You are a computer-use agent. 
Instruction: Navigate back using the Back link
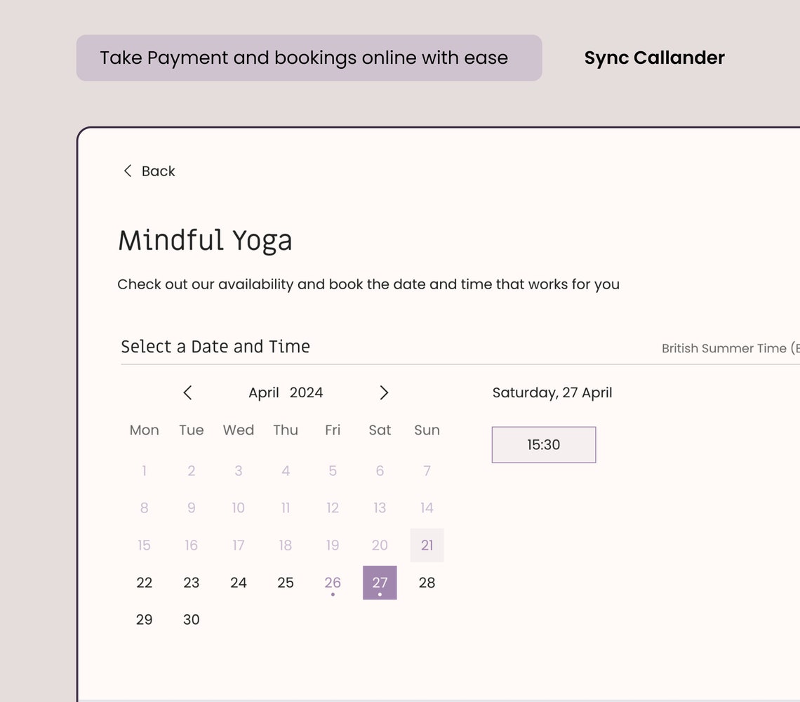(x=158, y=171)
